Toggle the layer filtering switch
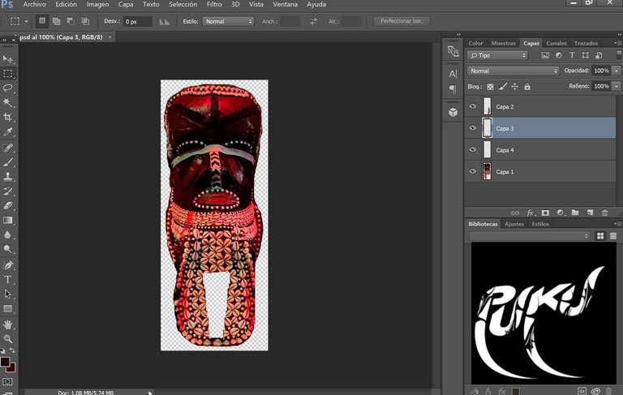The width and height of the screenshot is (623, 395). click(619, 55)
